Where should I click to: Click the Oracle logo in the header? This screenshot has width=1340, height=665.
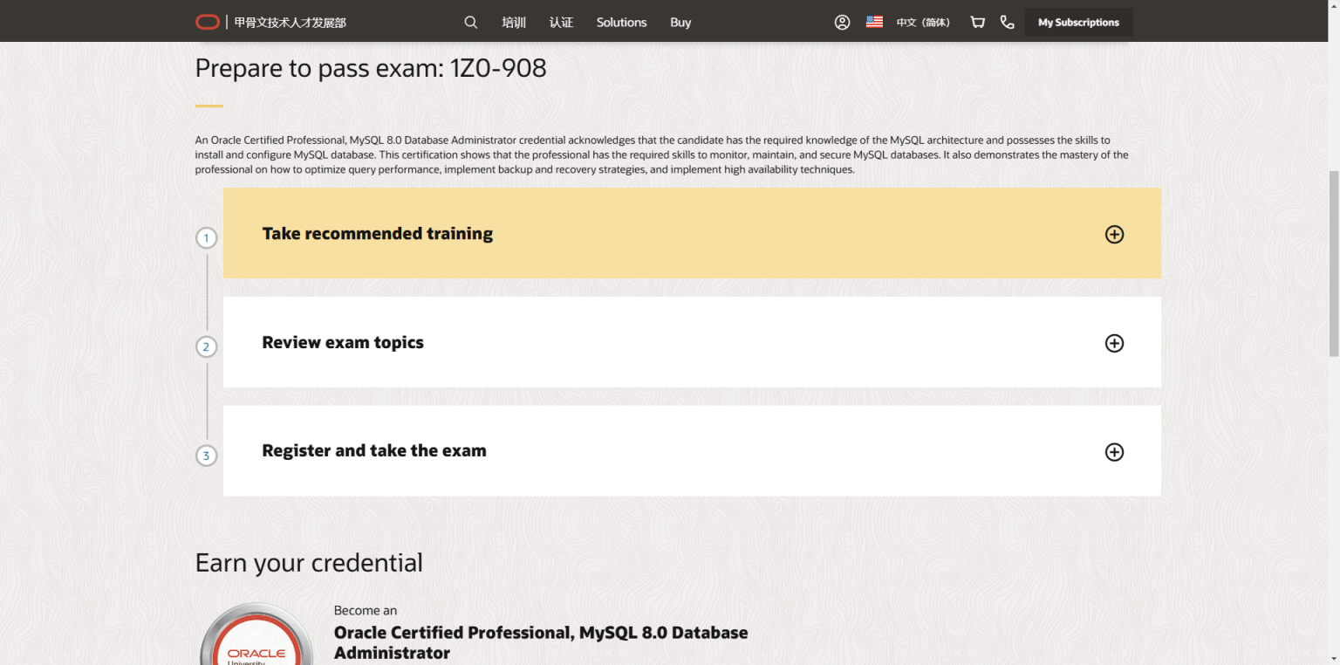click(x=207, y=21)
